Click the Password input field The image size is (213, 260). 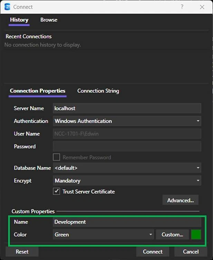(127, 147)
